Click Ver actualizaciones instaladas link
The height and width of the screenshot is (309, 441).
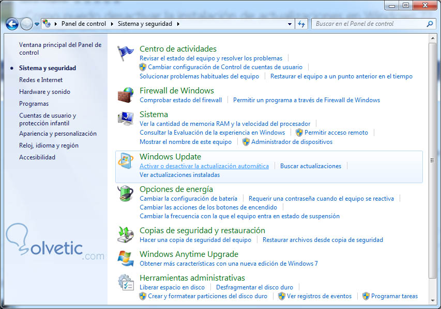click(x=180, y=175)
